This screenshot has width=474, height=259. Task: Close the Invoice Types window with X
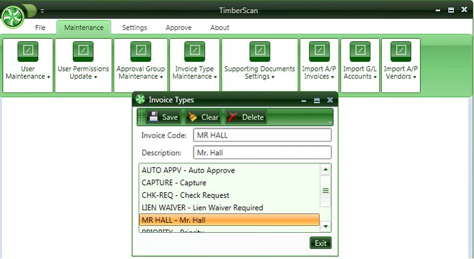(330, 99)
